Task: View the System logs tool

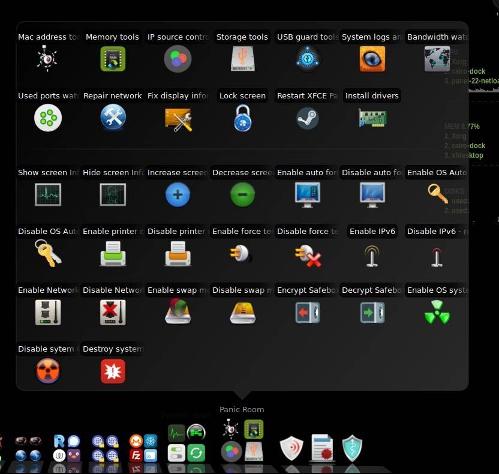Action: coord(372,58)
